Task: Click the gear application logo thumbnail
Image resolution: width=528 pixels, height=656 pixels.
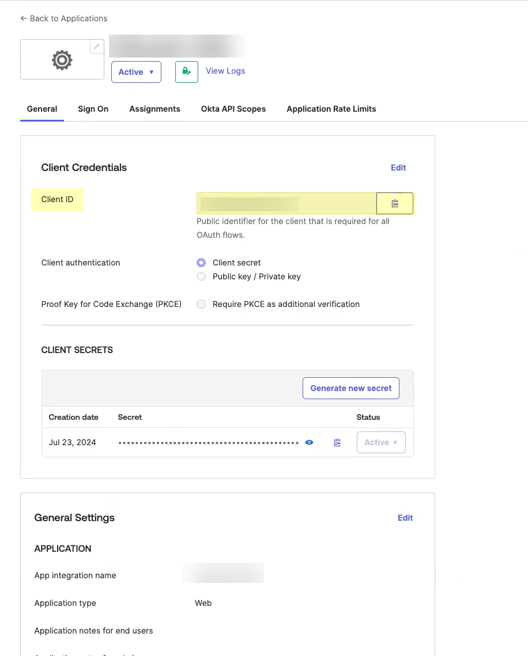Action: 62,60
